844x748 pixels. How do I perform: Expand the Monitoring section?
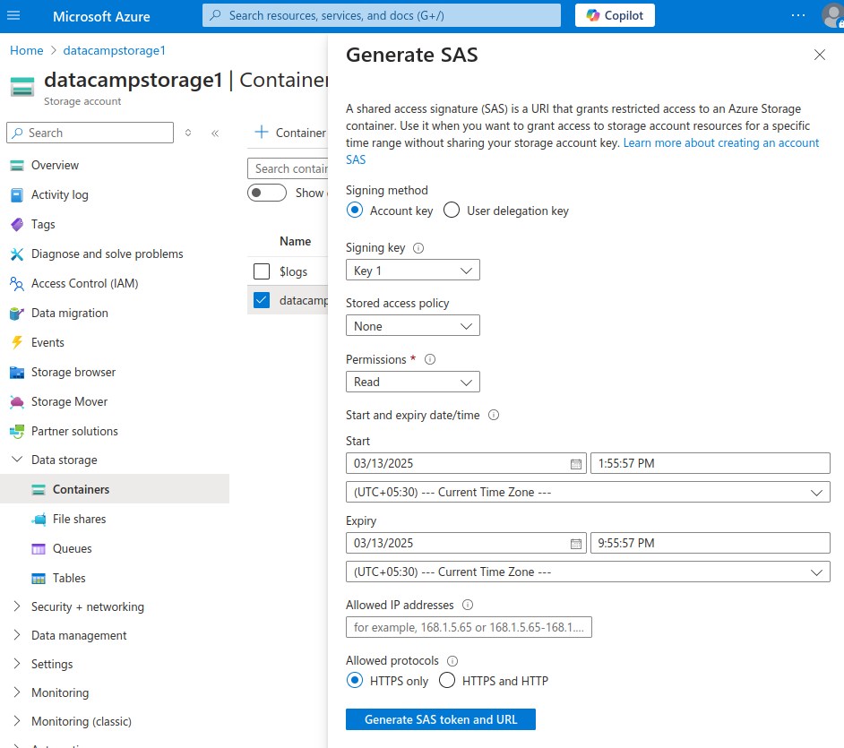point(17,692)
